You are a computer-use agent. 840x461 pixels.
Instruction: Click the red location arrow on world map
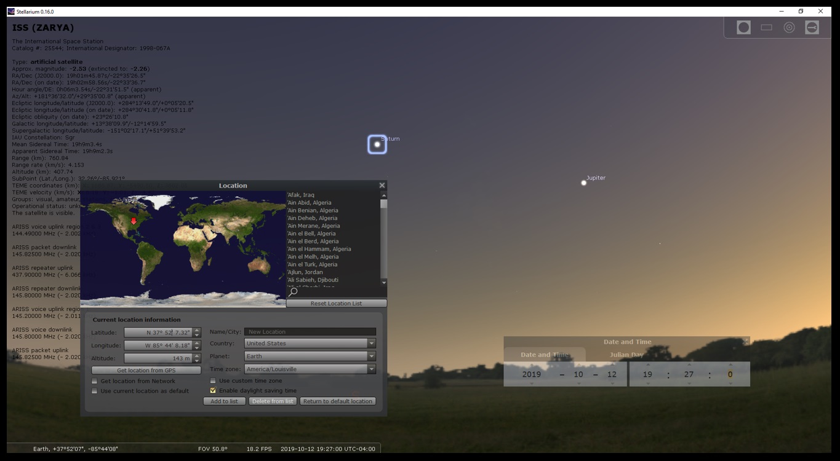pyautogui.click(x=134, y=221)
